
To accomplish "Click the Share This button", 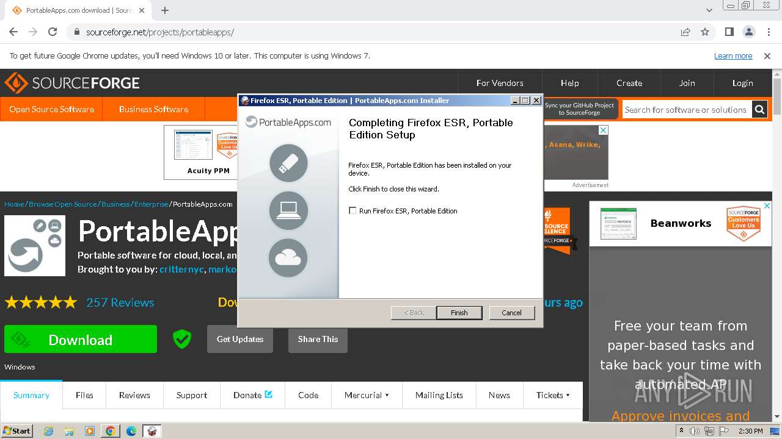I will click(x=318, y=339).
